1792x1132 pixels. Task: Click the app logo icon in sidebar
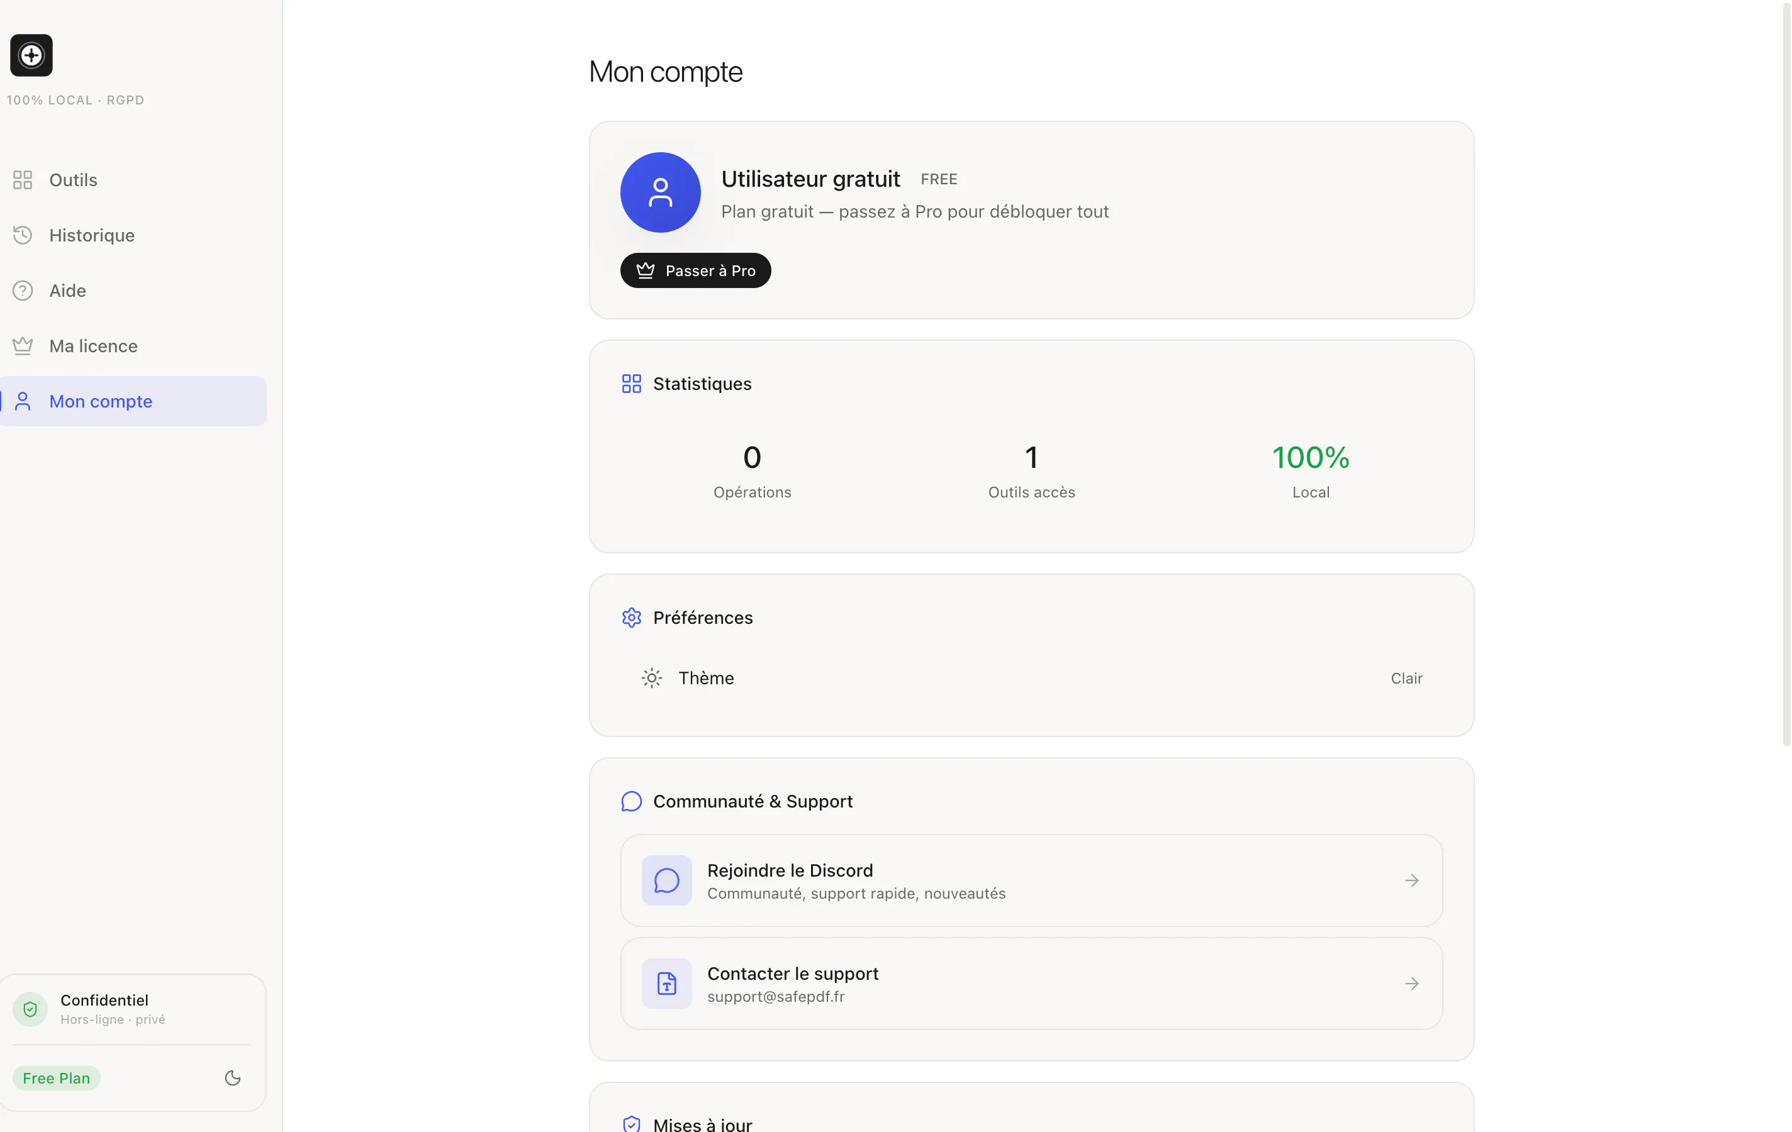point(31,55)
